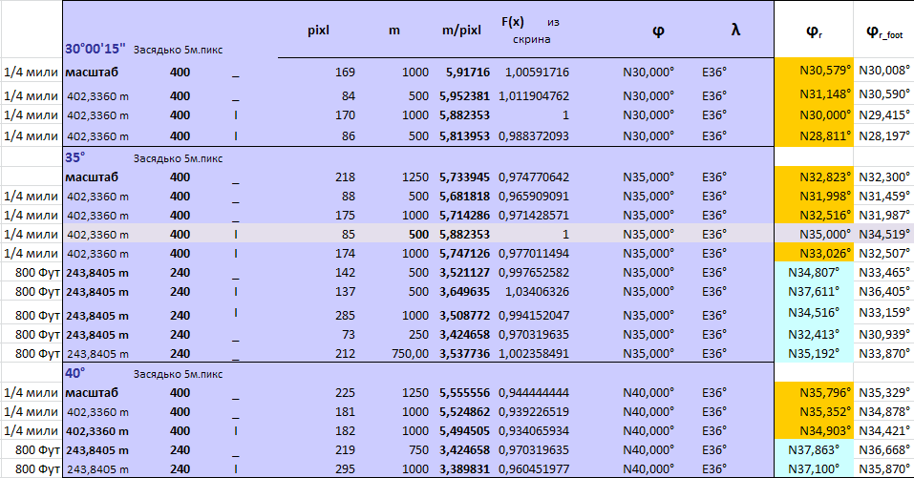Screen dimensions: 914x478
Task: Click the φ column header
Action: pyautogui.click(x=659, y=30)
